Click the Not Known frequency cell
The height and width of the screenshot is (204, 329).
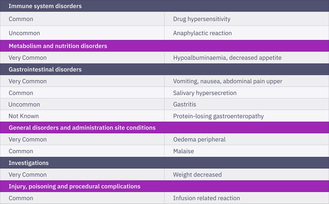(82, 116)
